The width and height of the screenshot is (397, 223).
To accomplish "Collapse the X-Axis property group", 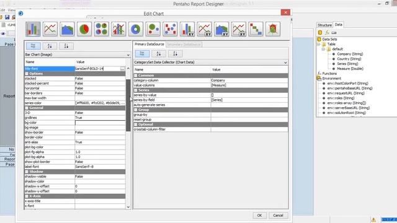I will [x=27, y=196].
